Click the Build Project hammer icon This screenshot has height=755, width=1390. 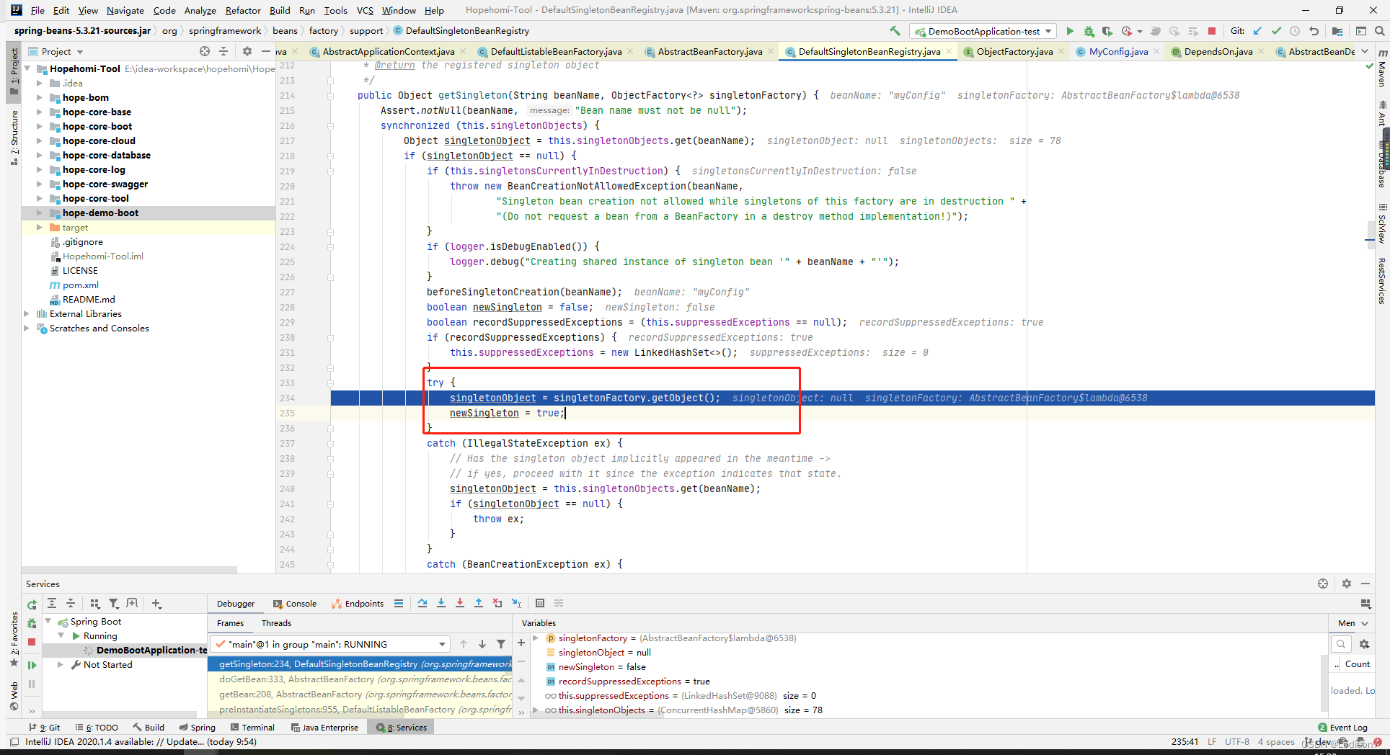(895, 31)
